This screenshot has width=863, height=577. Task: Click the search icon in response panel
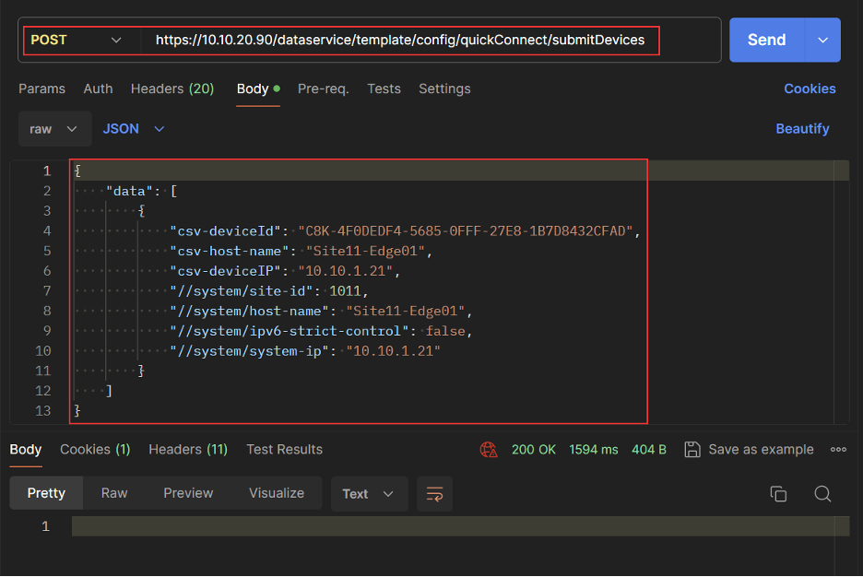coord(822,494)
